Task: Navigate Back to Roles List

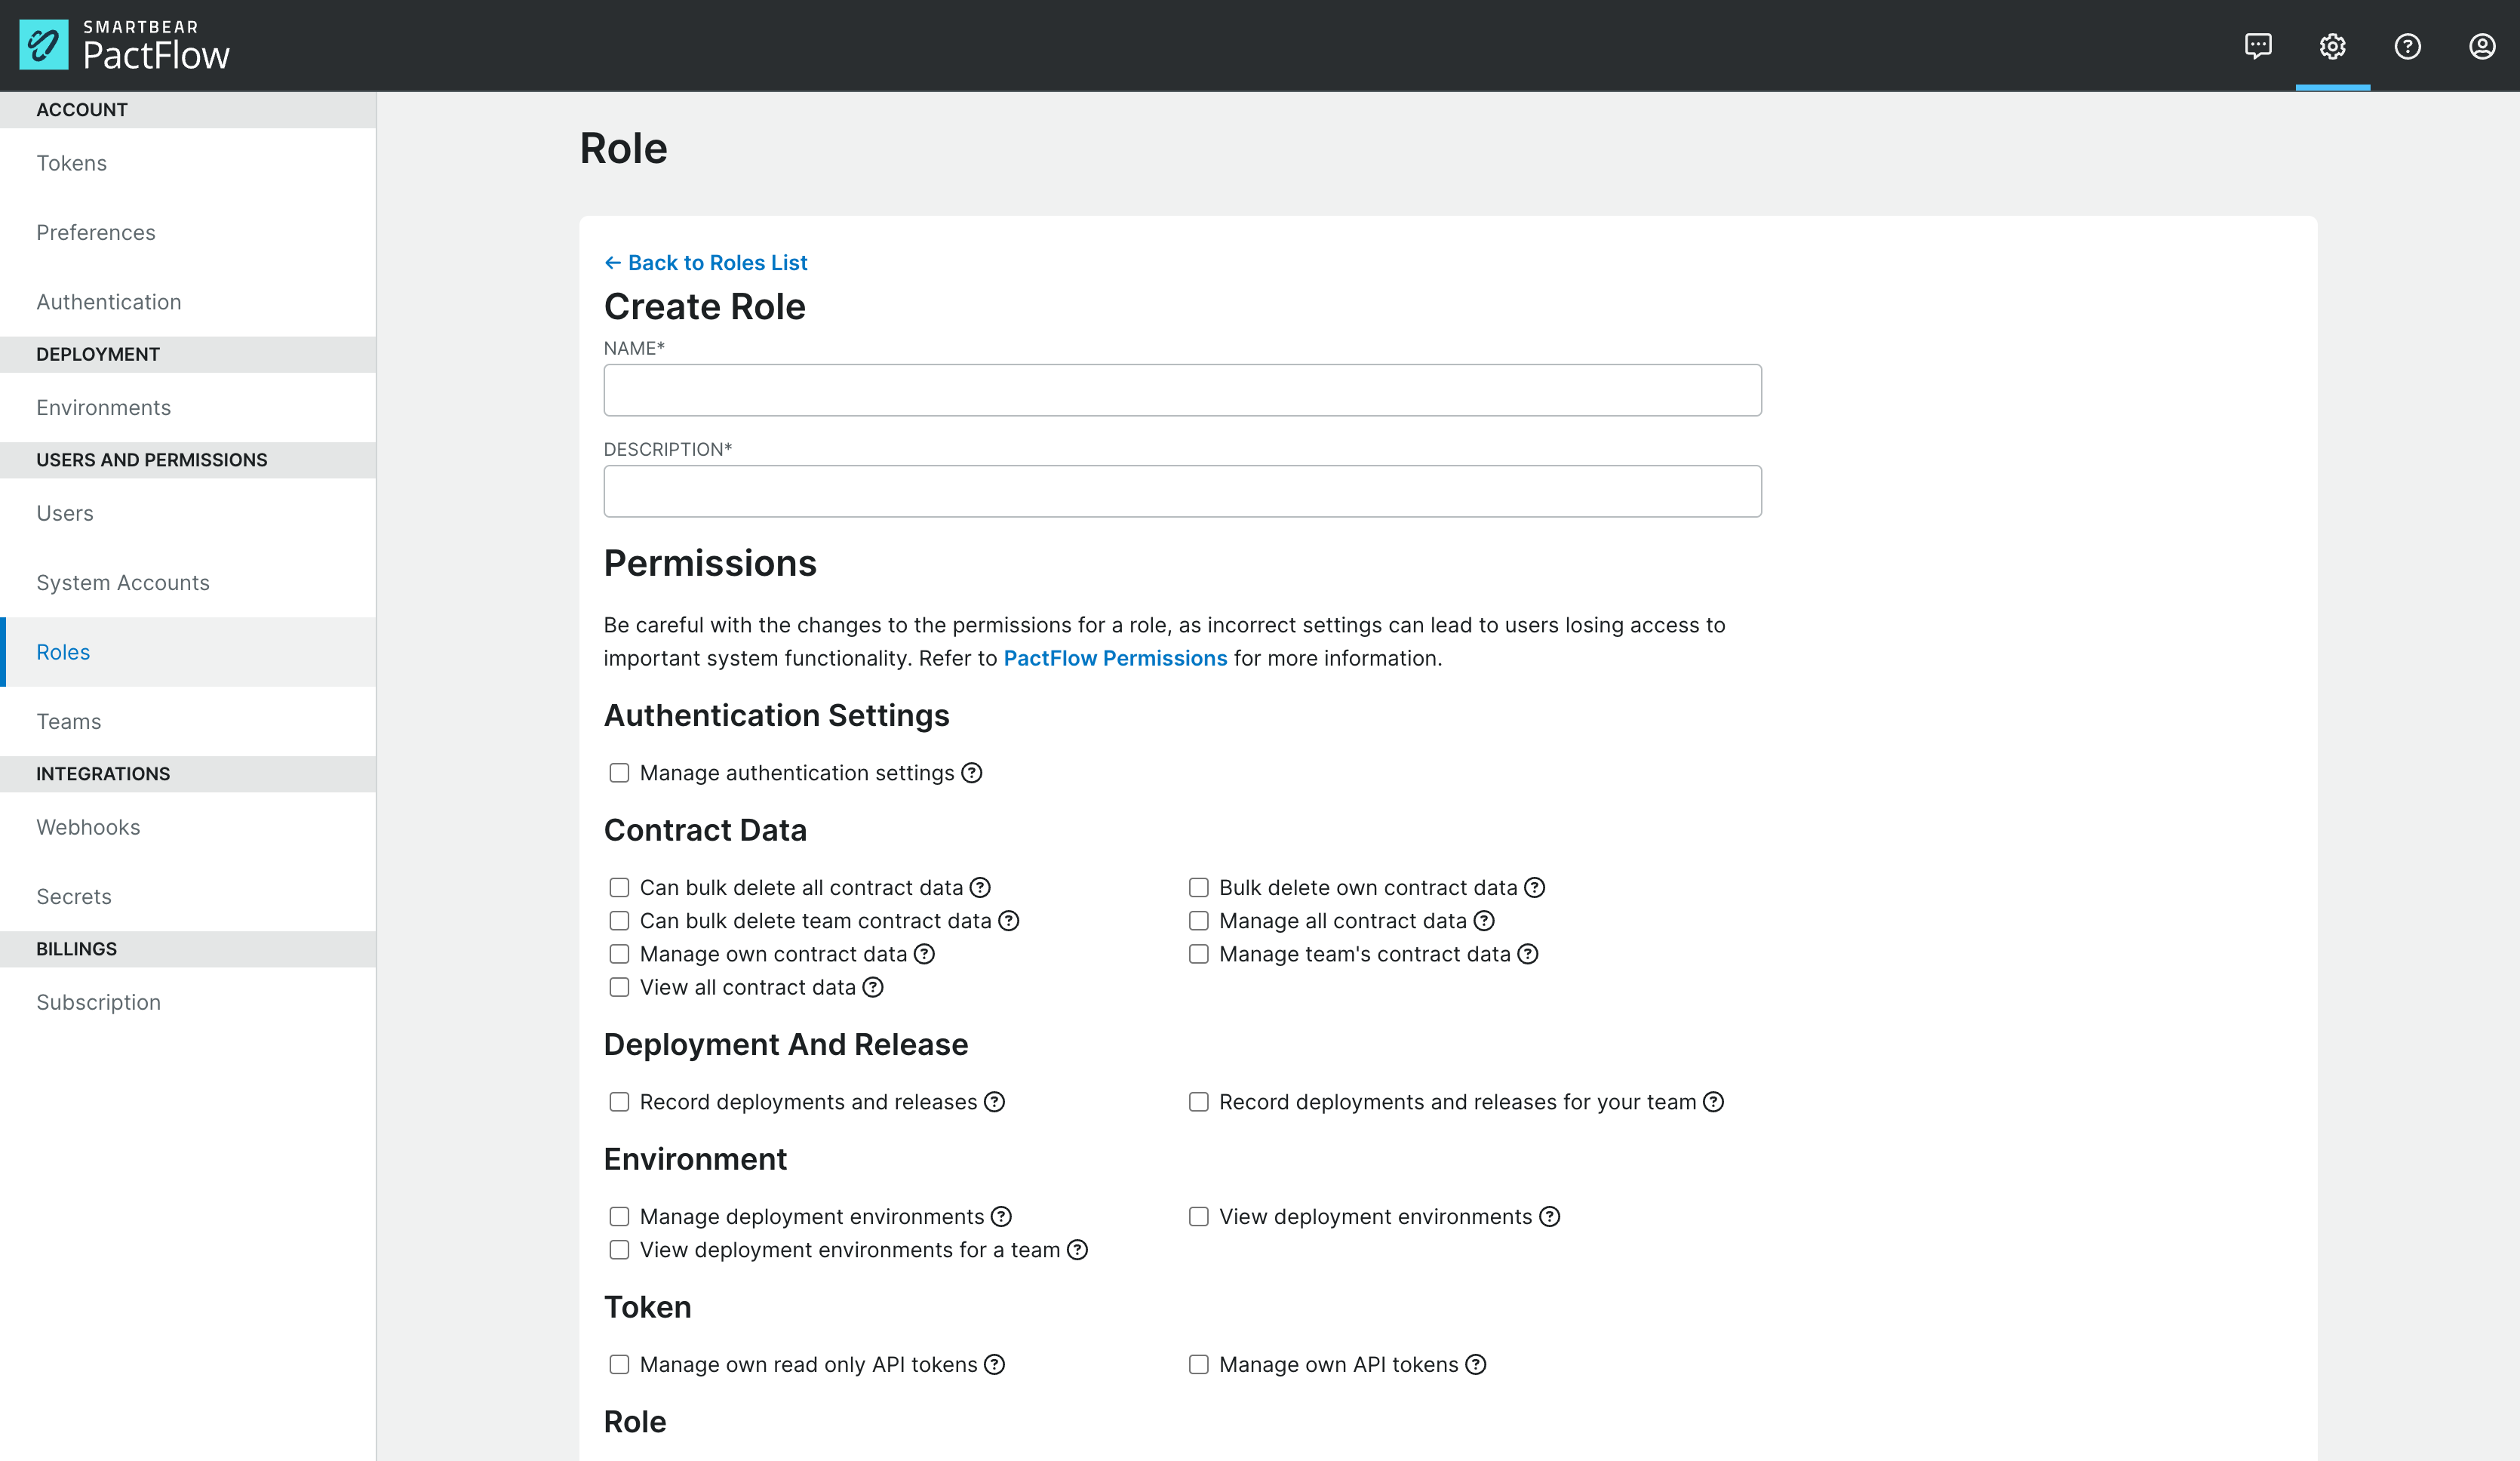Action: pos(705,263)
